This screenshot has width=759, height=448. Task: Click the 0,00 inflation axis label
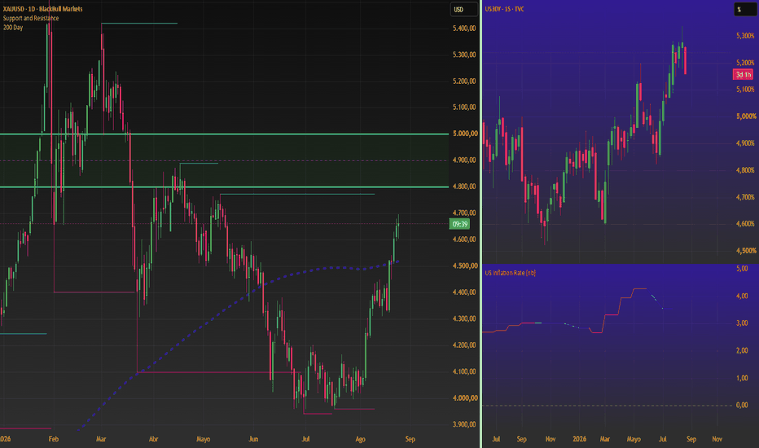[742, 405]
